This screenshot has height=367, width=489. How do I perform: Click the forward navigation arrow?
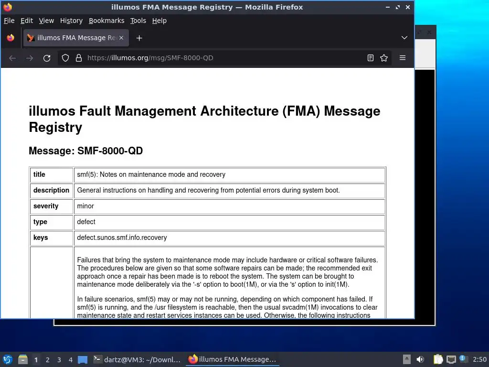click(30, 58)
